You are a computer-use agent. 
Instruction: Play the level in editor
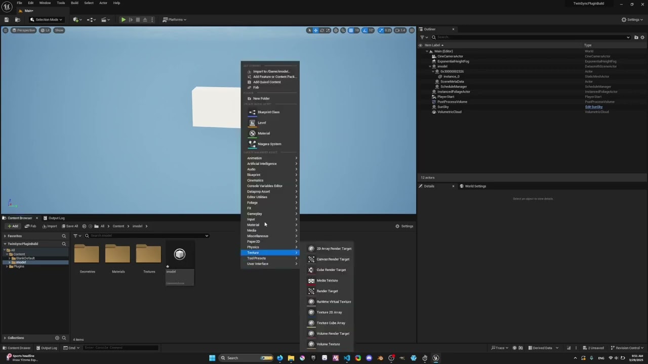click(x=123, y=20)
